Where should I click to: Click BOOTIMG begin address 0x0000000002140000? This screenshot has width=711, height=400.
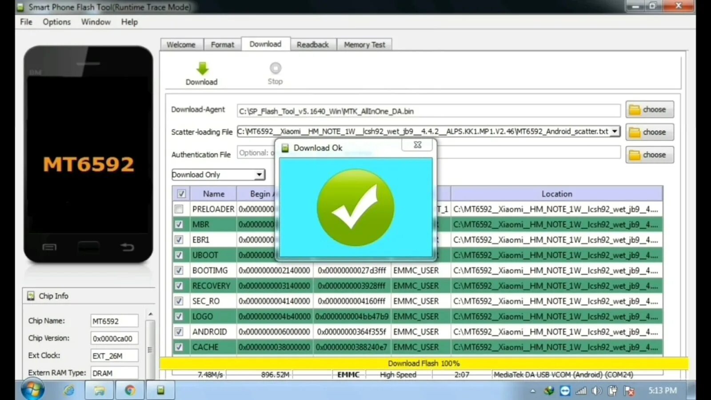pyautogui.click(x=274, y=270)
